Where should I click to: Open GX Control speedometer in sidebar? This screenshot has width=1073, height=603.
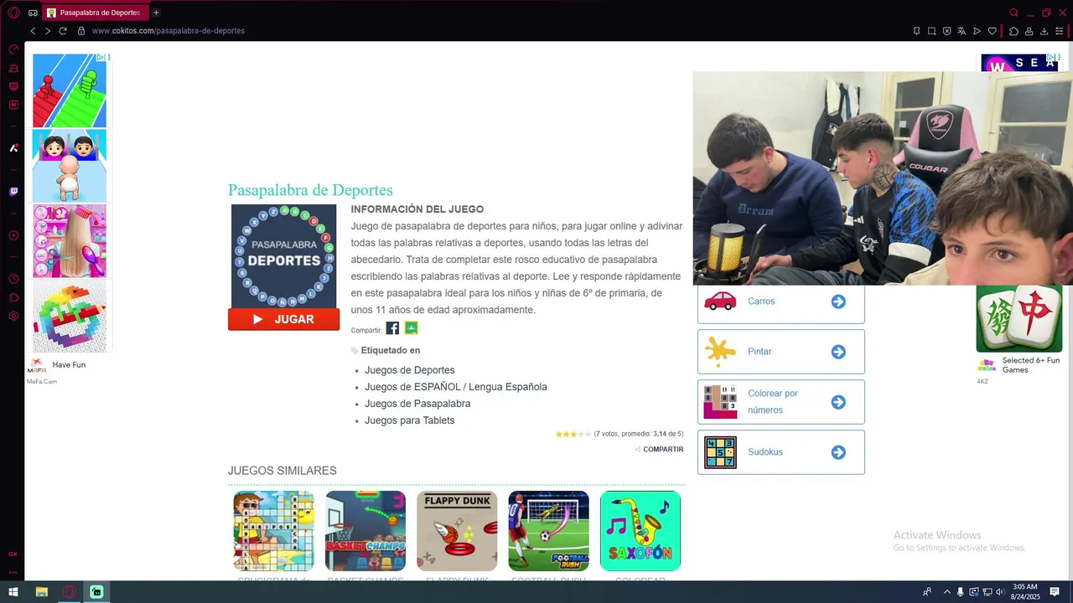13,49
